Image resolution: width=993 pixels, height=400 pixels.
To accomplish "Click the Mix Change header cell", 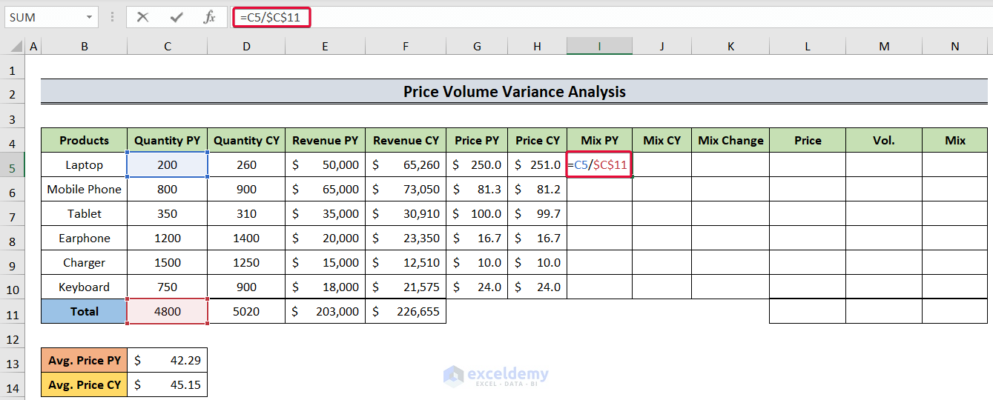I will (x=730, y=140).
